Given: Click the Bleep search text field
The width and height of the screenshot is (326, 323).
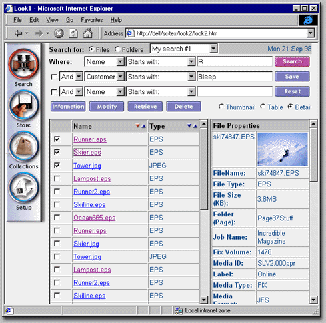Looking at the screenshot, I should pos(235,77).
